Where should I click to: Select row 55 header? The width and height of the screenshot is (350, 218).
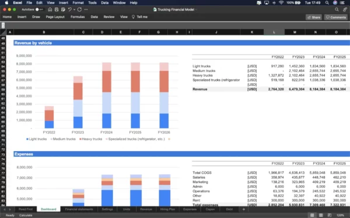3,71
